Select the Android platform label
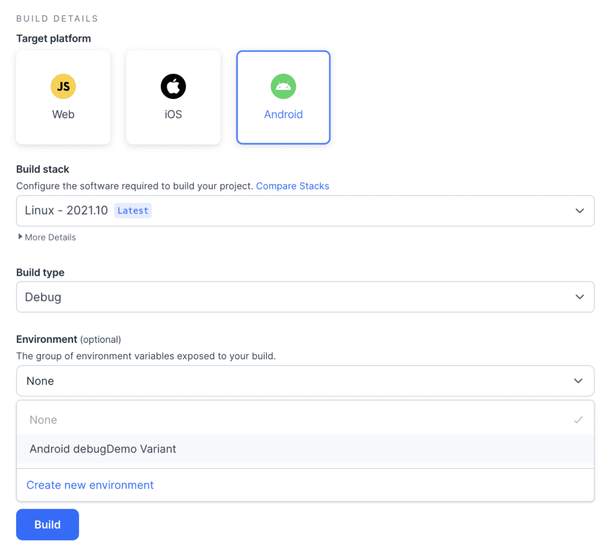 tap(283, 114)
